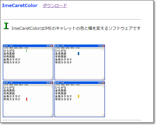Open 表示 menu in the yellow-caret Notepad
Image resolution: width=156 pixels, height=125 pixels.
coord(73,85)
